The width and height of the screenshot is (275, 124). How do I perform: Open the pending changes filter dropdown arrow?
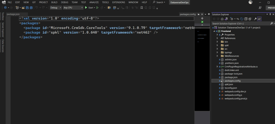(x=235, y=19)
